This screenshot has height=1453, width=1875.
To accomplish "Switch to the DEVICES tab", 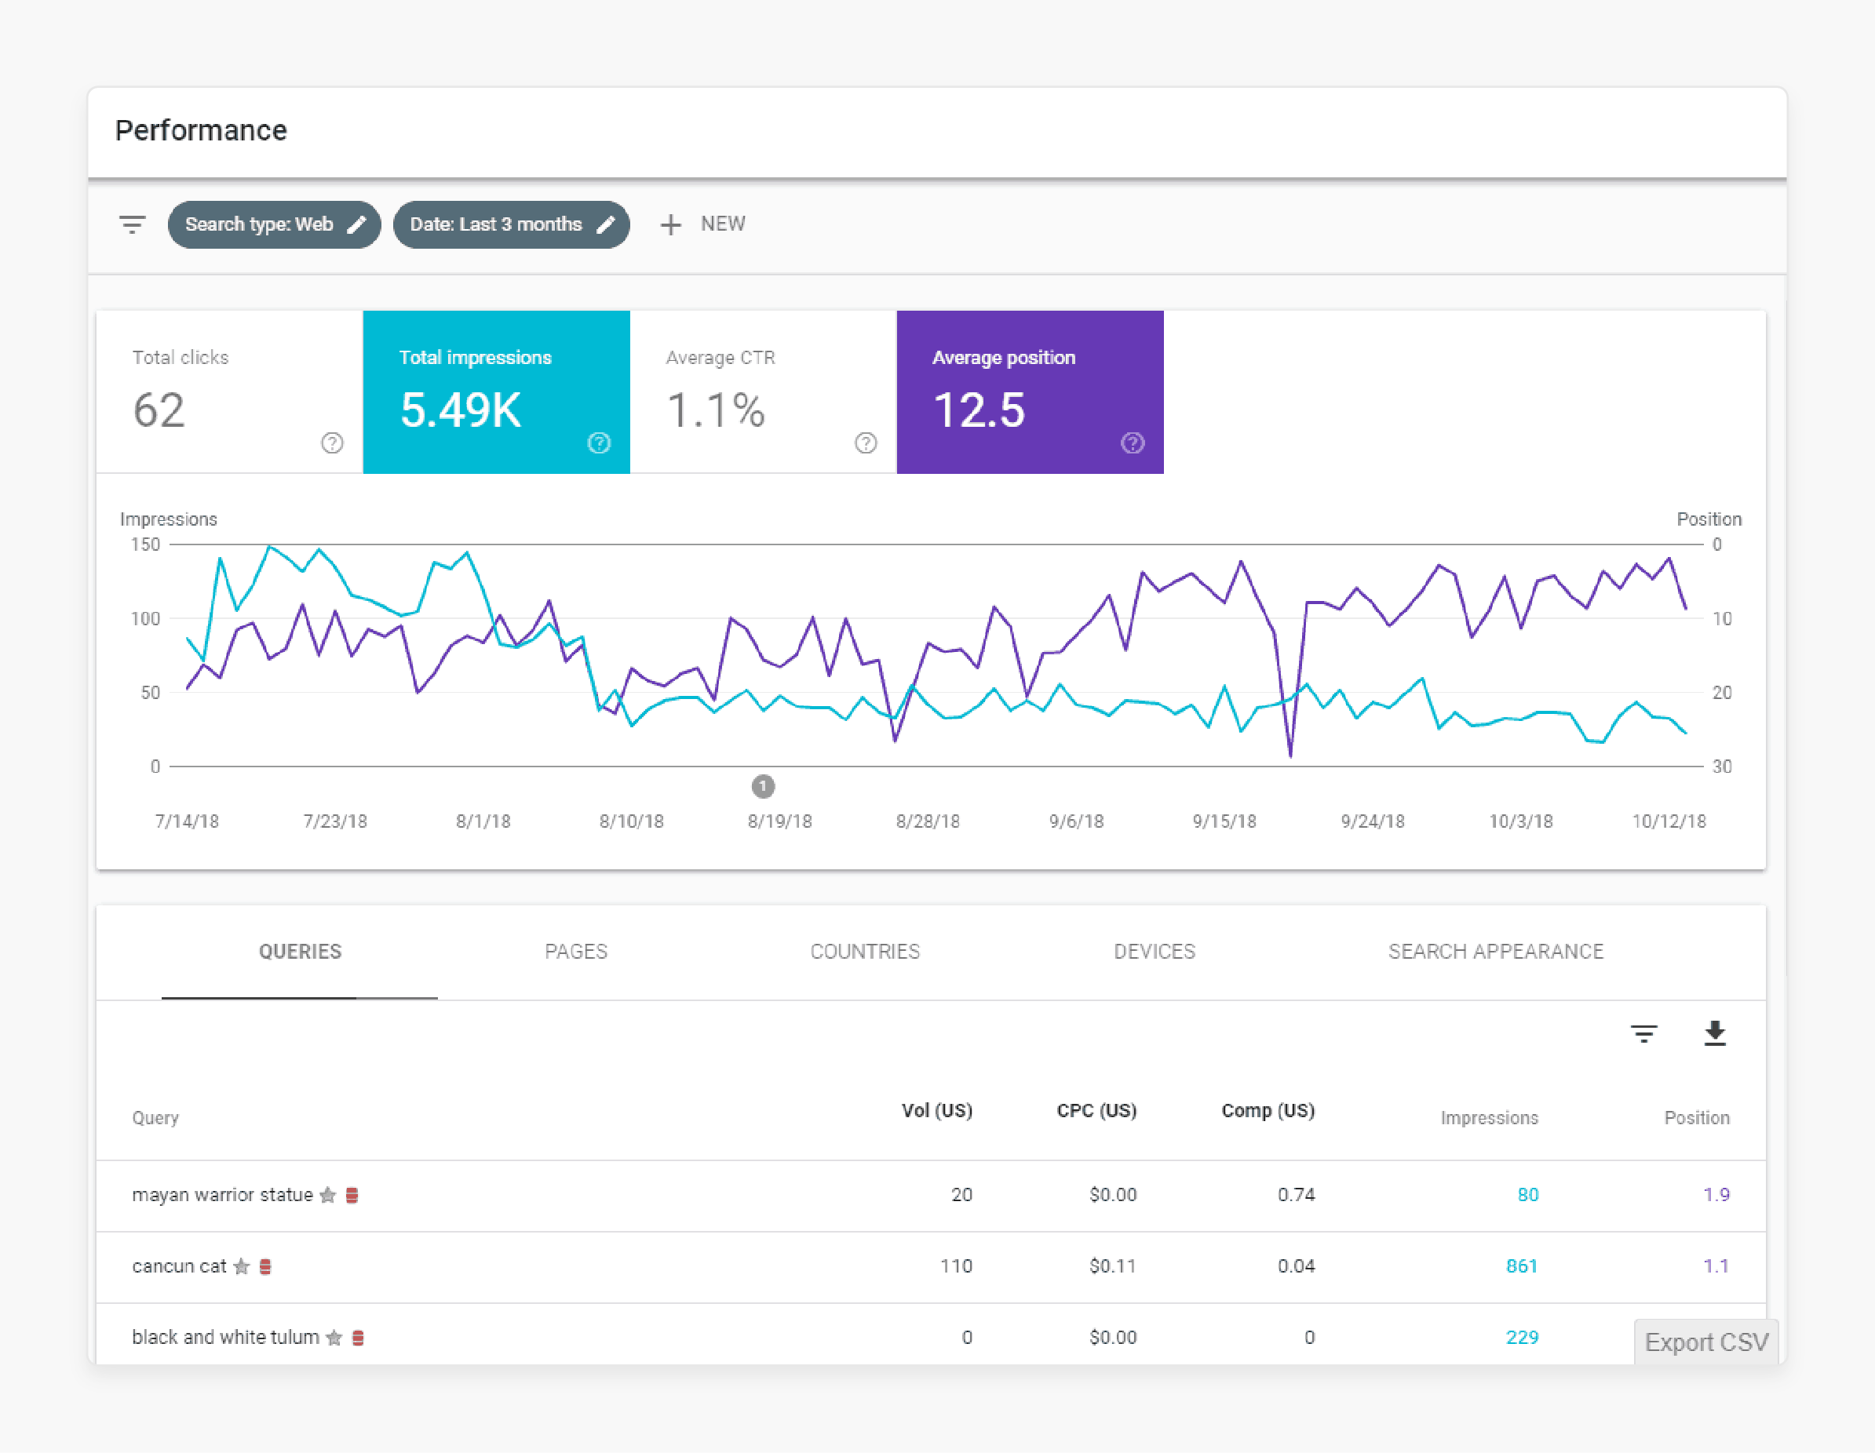I will [1155, 952].
